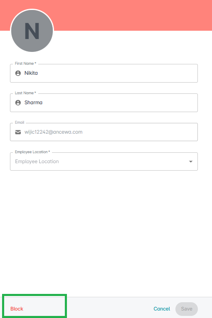212x318 pixels.
Task: Click the person icon beside Nikita
Action: coord(18,73)
